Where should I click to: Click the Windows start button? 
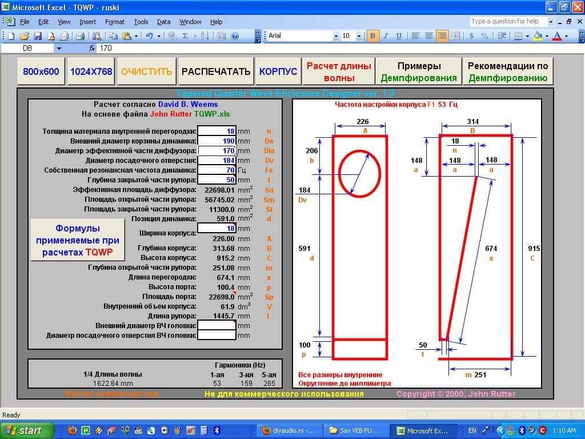point(26,430)
